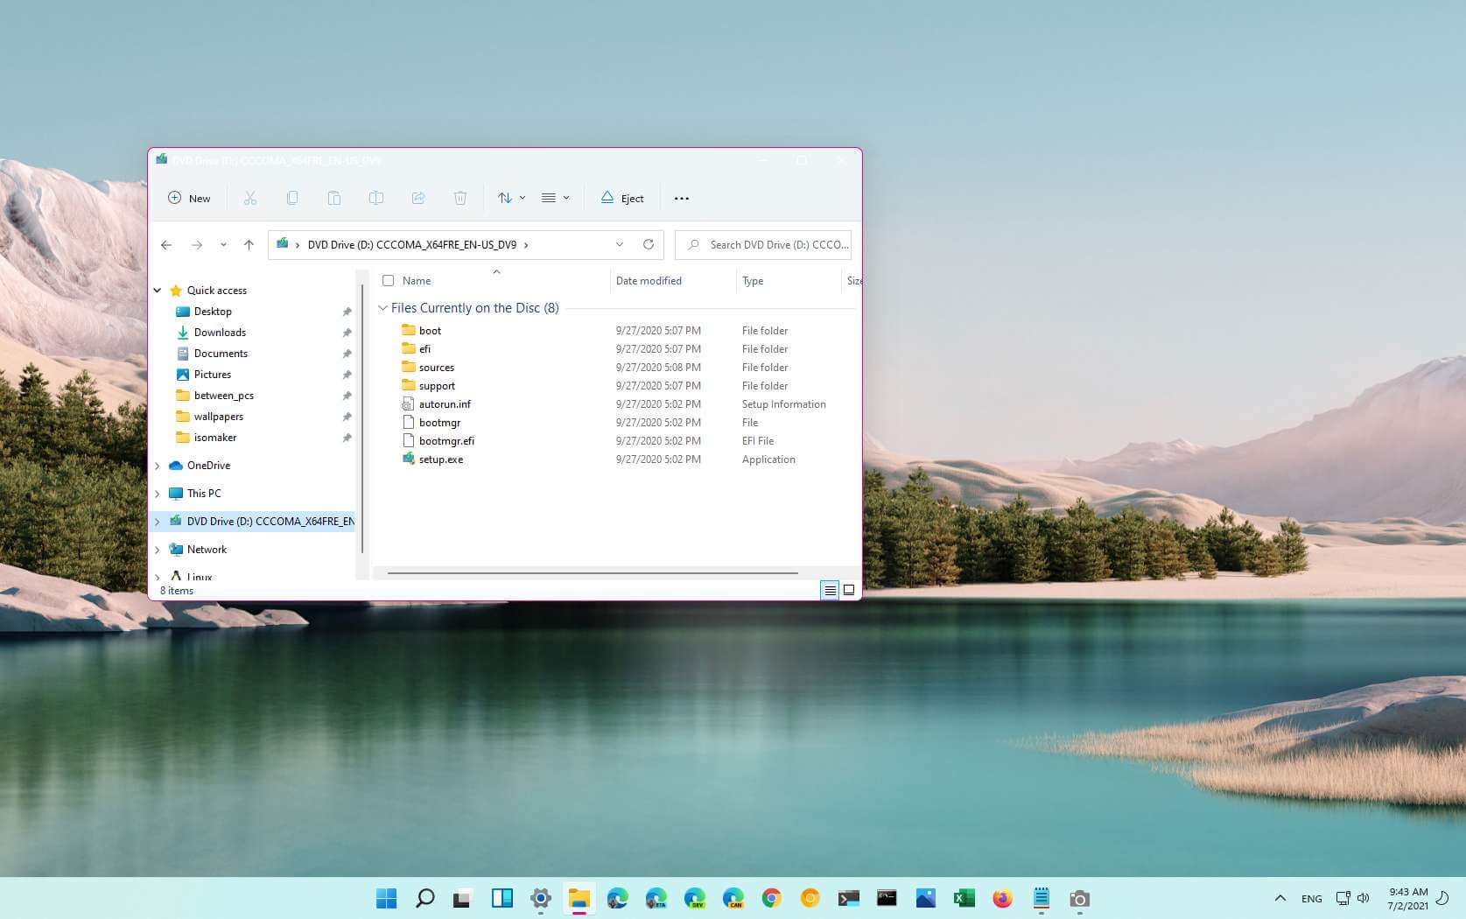Copy using the Copy toolbar icon
1466x919 pixels.
pos(292,198)
